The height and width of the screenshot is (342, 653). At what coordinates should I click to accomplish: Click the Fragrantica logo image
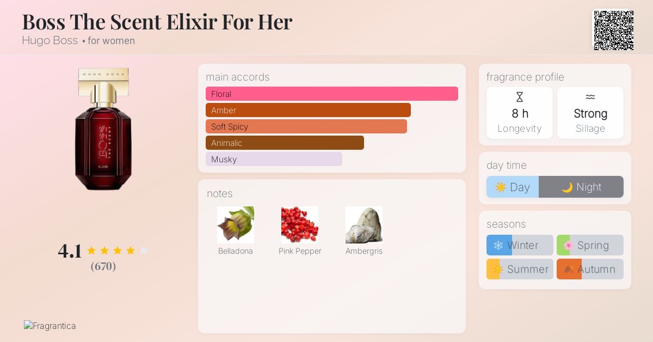[x=50, y=326]
